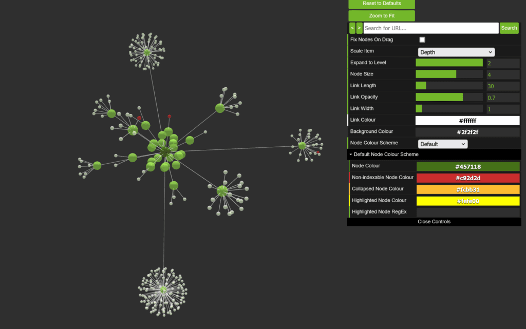The height and width of the screenshot is (329, 526).
Task: Open the Highlighted Node Colour yellow swatch
Action: tap(467, 201)
